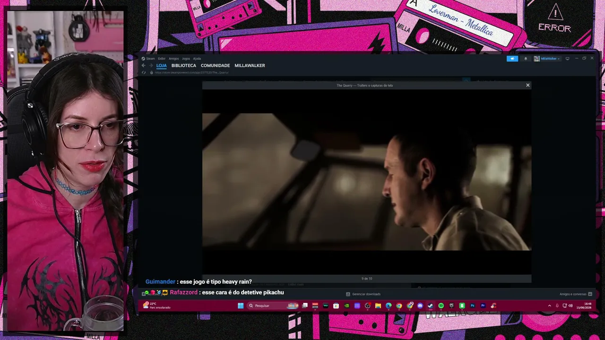The image size is (605, 340).
Task: Switch Steam to Big Picture mode
Action: pos(567,59)
